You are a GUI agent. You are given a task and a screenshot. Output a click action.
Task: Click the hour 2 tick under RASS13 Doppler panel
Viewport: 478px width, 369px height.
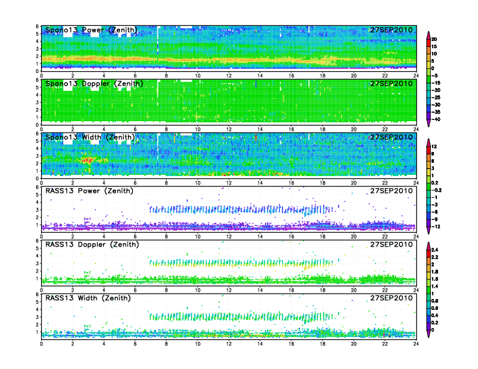click(72, 290)
